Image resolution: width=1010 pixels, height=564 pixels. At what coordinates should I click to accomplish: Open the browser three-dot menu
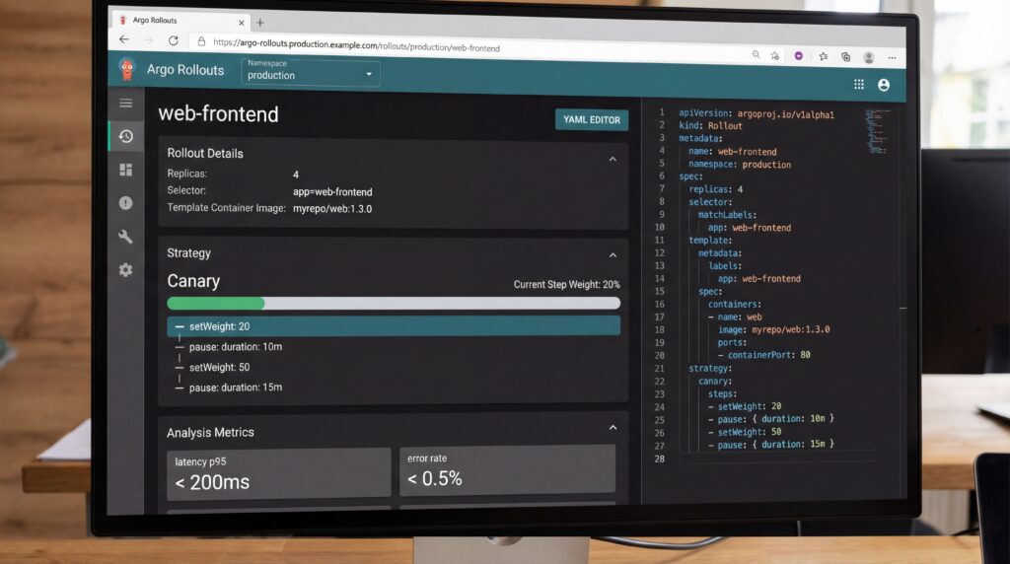click(892, 58)
